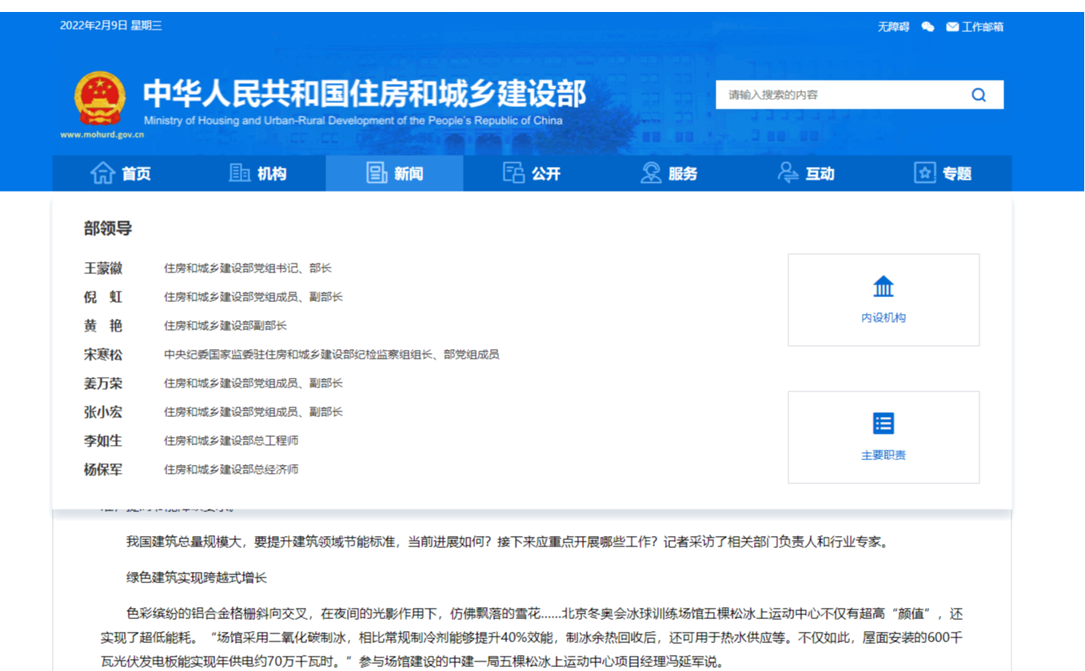Open leader profile 张小宏
This screenshot has width=1085, height=671.
(x=103, y=412)
